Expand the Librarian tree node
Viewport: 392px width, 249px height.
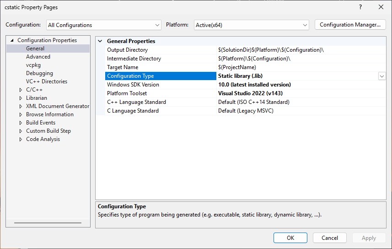click(21, 98)
